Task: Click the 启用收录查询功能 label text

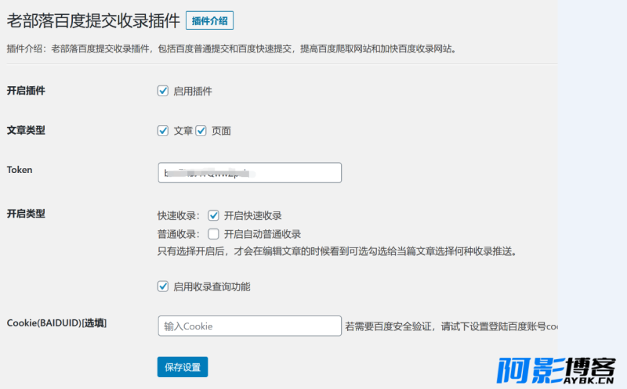Action: click(x=212, y=286)
